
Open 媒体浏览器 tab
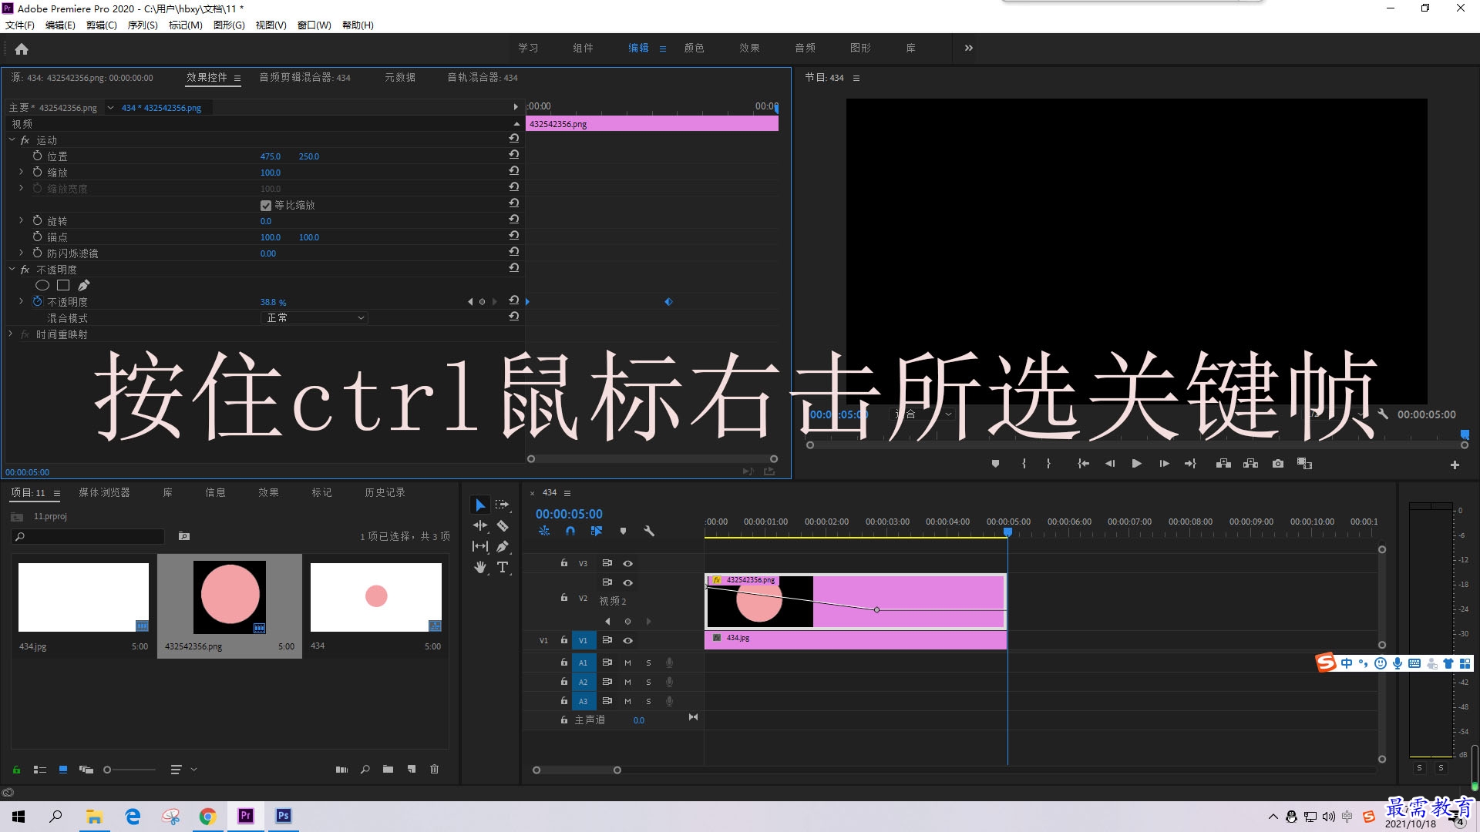point(104,492)
